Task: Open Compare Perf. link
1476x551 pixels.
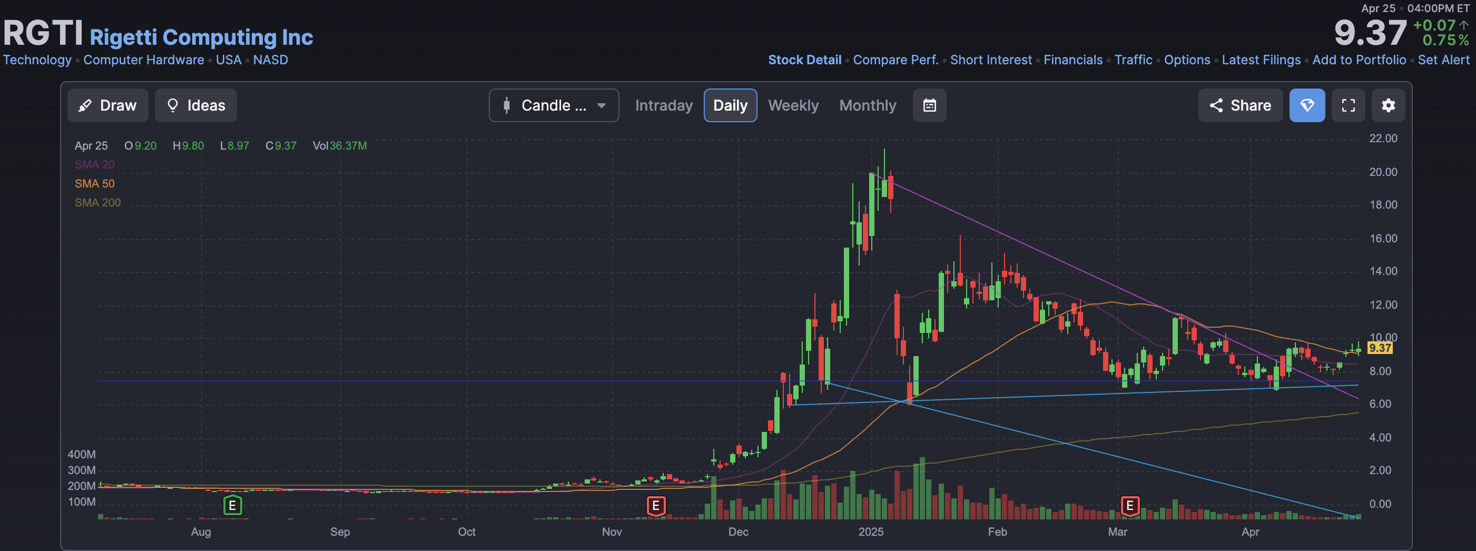Action: click(896, 60)
